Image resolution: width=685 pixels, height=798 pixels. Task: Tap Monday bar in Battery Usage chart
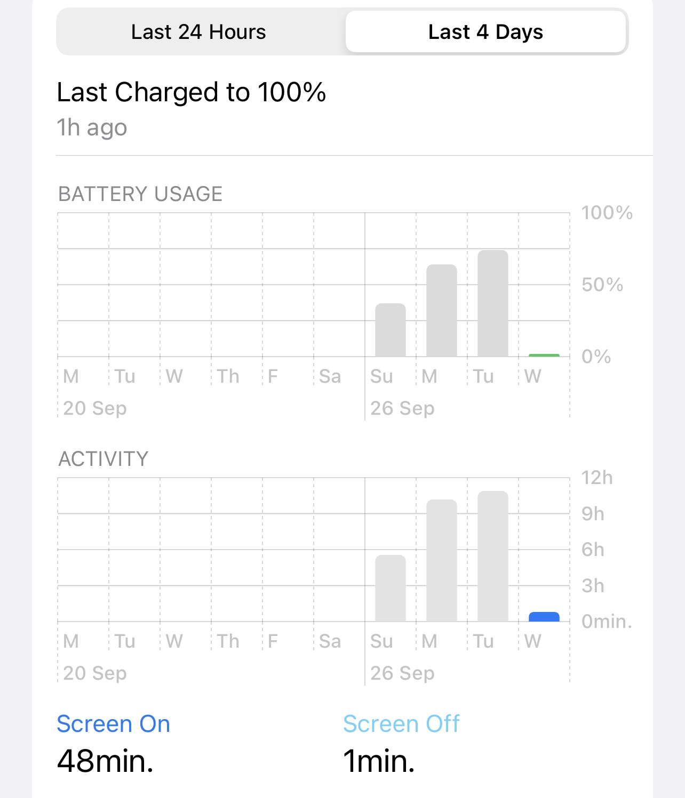click(x=442, y=310)
